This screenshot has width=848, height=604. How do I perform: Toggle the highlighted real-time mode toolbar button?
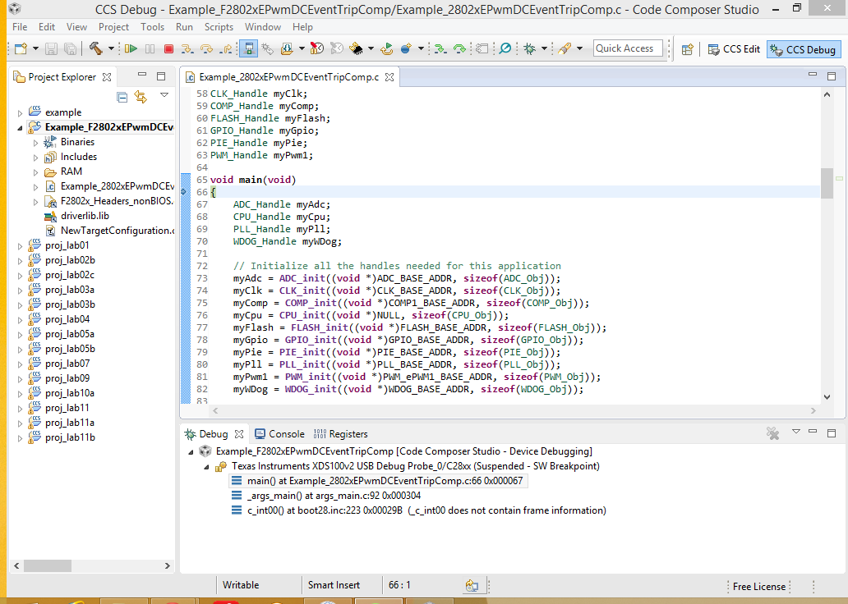tap(247, 49)
